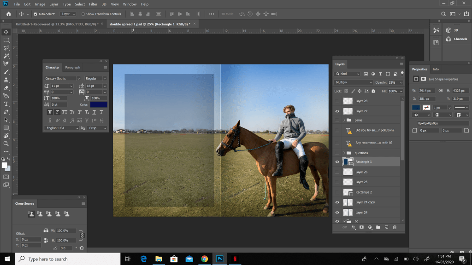Open the Century Gothic font dropdown

coord(62,79)
